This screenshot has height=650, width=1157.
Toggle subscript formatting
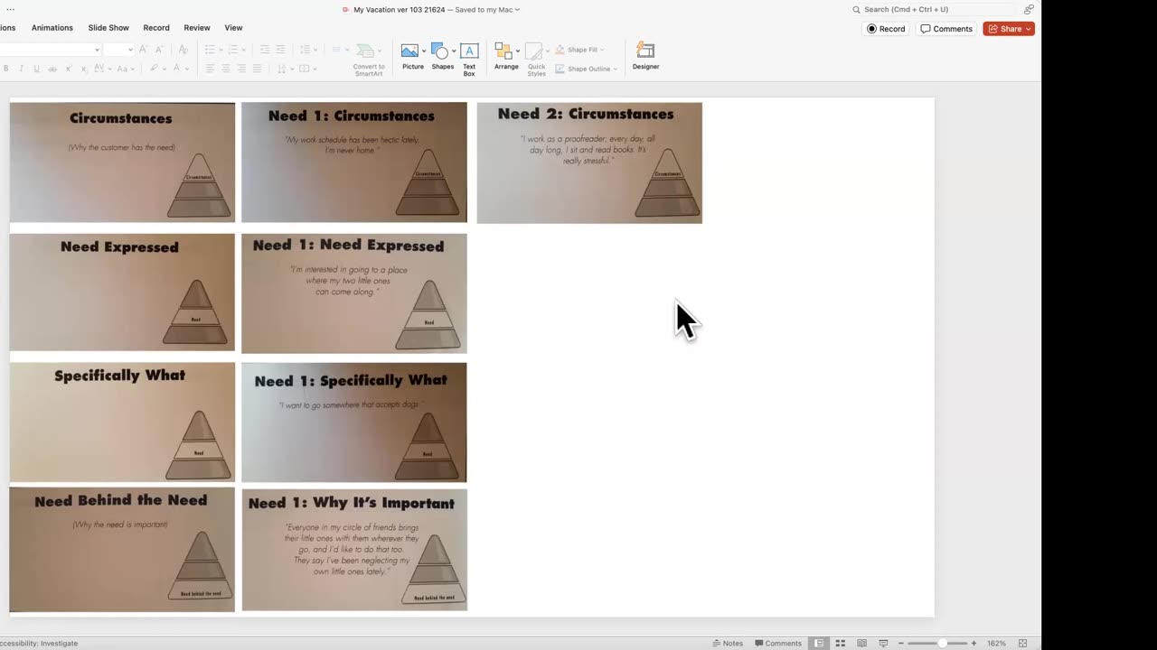pyautogui.click(x=83, y=69)
